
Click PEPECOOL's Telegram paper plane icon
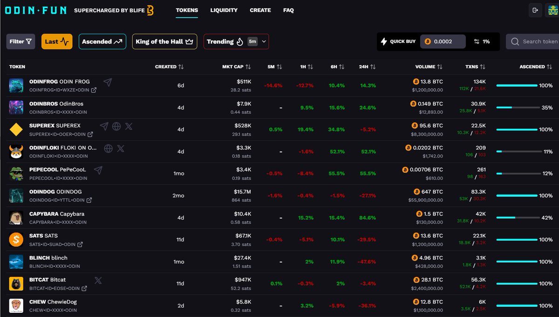[98, 170]
